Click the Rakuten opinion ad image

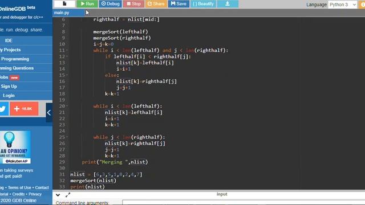(x=15, y=147)
